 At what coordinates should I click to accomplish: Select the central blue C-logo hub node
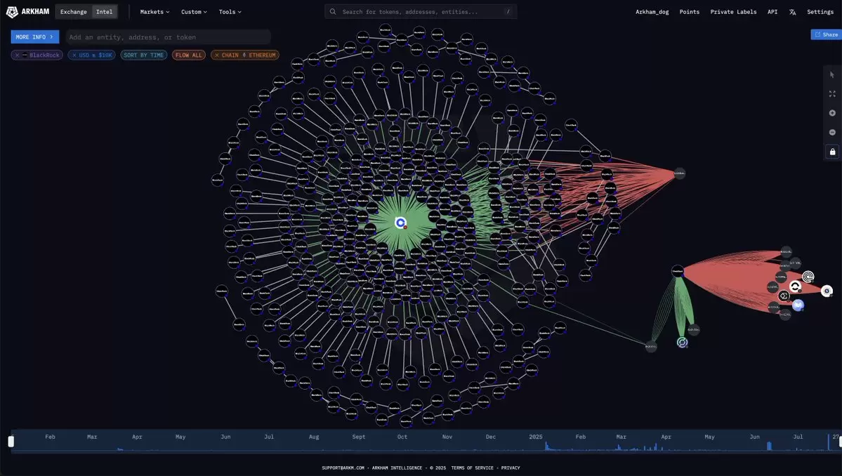(x=400, y=223)
